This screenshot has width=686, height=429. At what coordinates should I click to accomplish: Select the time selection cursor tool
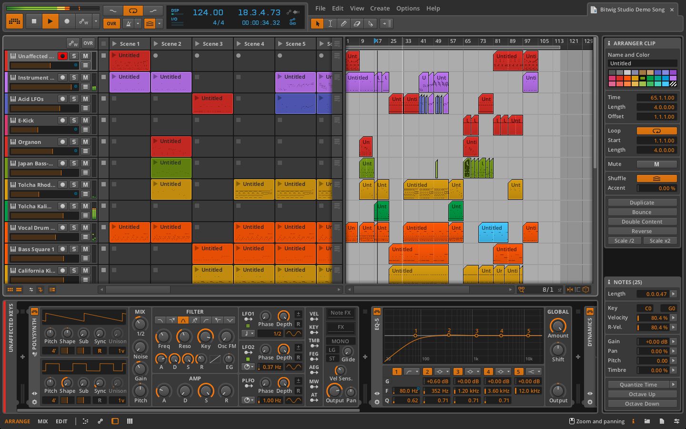click(x=330, y=23)
